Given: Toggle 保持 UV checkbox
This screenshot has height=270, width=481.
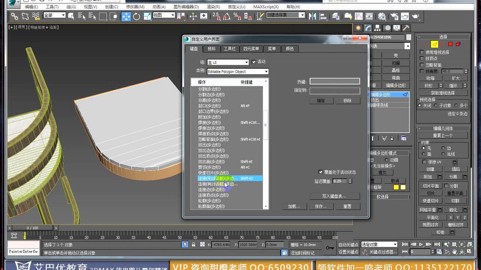Looking at the screenshot, I should (x=425, y=162).
